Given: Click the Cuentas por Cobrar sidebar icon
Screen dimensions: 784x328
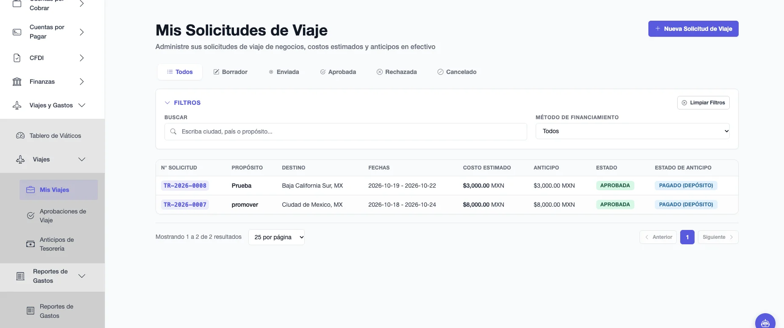Looking at the screenshot, I should point(17,4).
